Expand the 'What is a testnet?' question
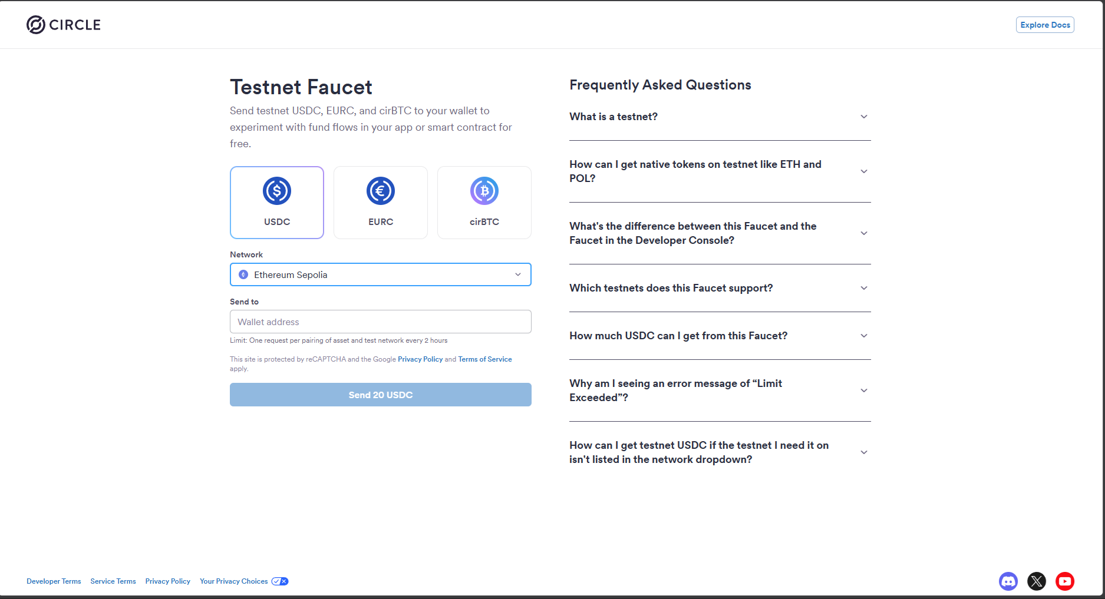Viewport: 1105px width, 599px height. coord(720,117)
